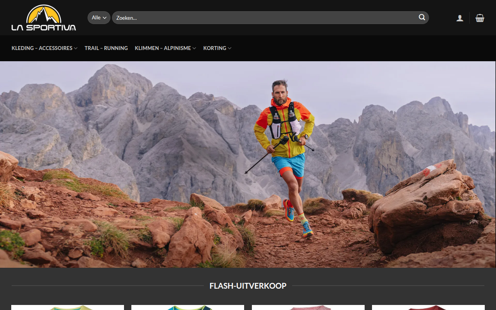Click the search magnifier icon
The width and height of the screenshot is (496, 310).
[422, 17]
